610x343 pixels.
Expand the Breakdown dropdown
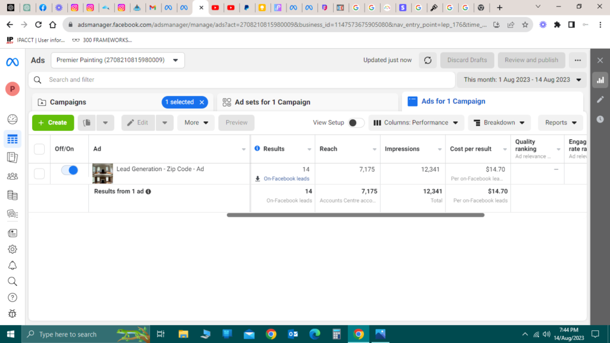(499, 123)
